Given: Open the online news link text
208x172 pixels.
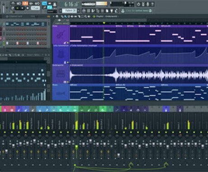Looking at the screenshot, I should pyautogui.click(x=137, y=11).
